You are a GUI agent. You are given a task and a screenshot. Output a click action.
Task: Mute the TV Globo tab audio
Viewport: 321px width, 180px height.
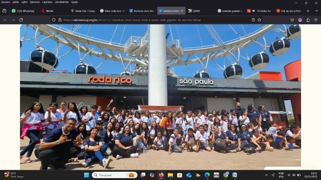(x=254, y=11)
